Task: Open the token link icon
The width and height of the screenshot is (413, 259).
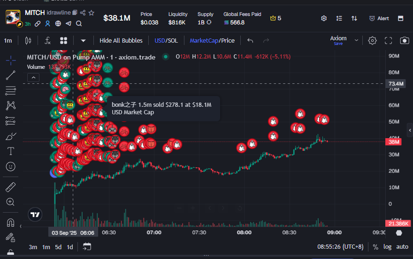Action: point(38,24)
